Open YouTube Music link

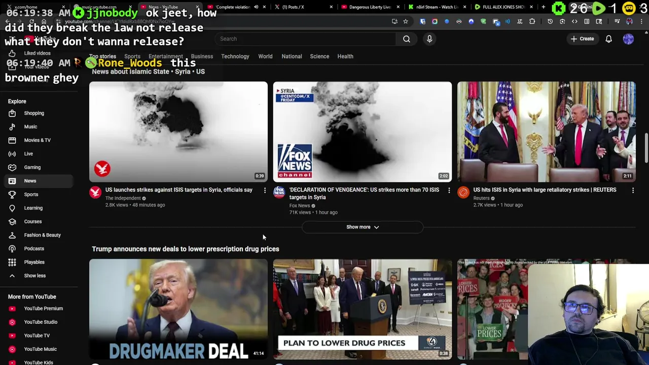point(40,349)
